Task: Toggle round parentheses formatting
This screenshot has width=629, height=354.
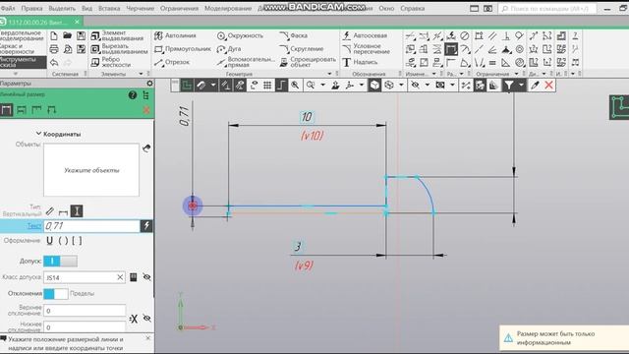Action: (x=63, y=240)
